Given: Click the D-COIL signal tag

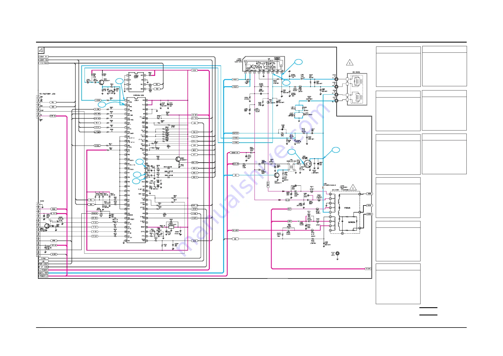Looking at the screenshot, I should pyautogui.click(x=97, y=146).
